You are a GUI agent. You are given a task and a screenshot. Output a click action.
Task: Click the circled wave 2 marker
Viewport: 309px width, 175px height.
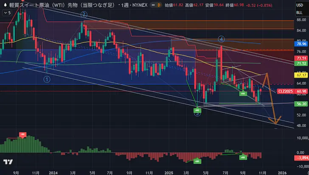click(x=84, y=14)
